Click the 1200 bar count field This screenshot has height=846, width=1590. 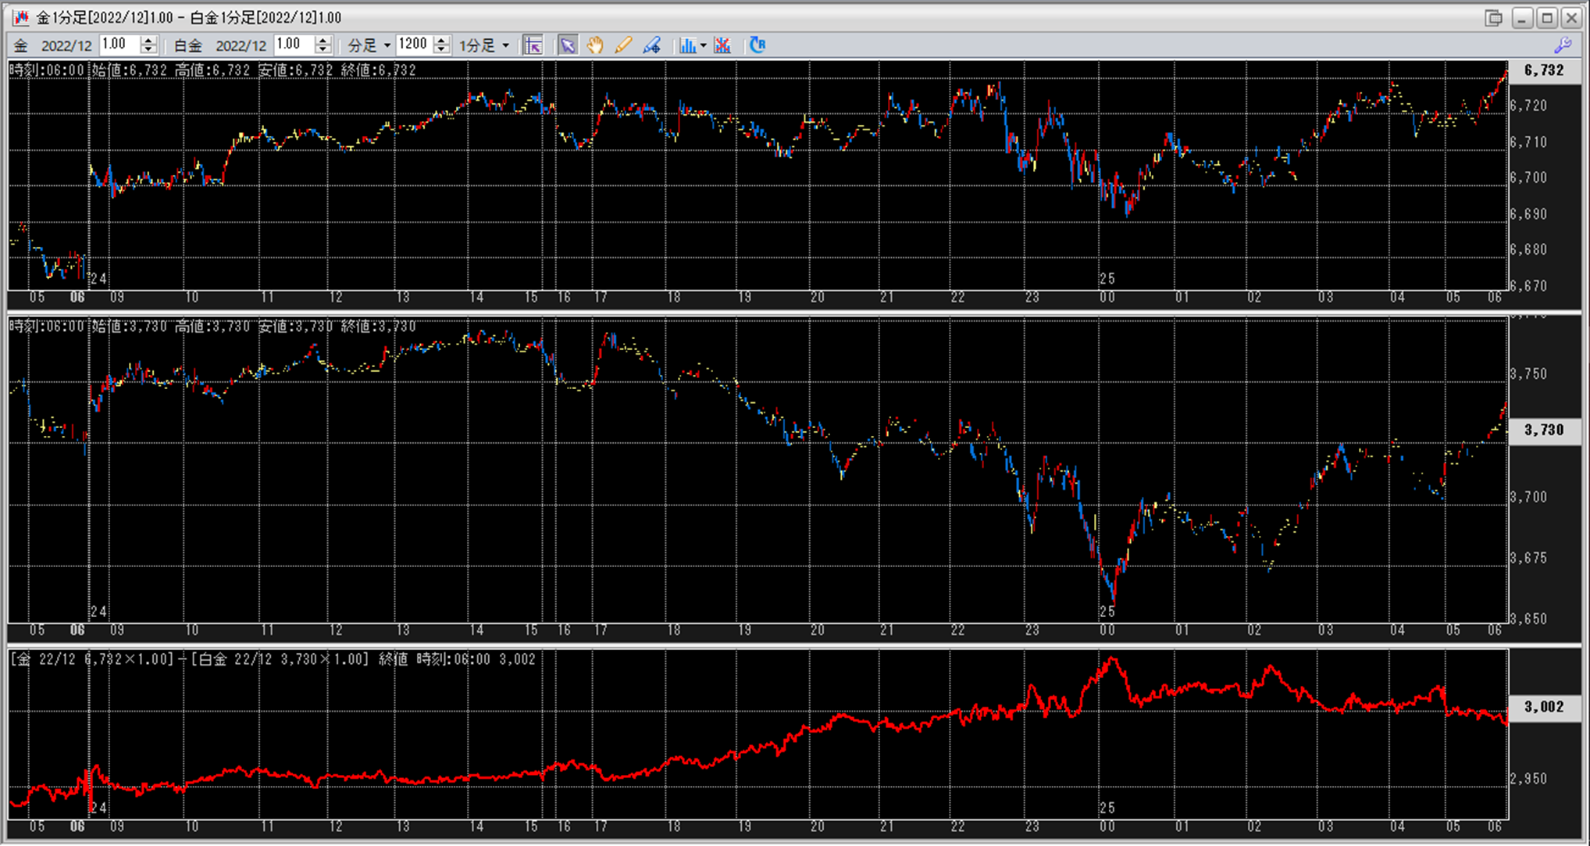pyautogui.click(x=414, y=45)
